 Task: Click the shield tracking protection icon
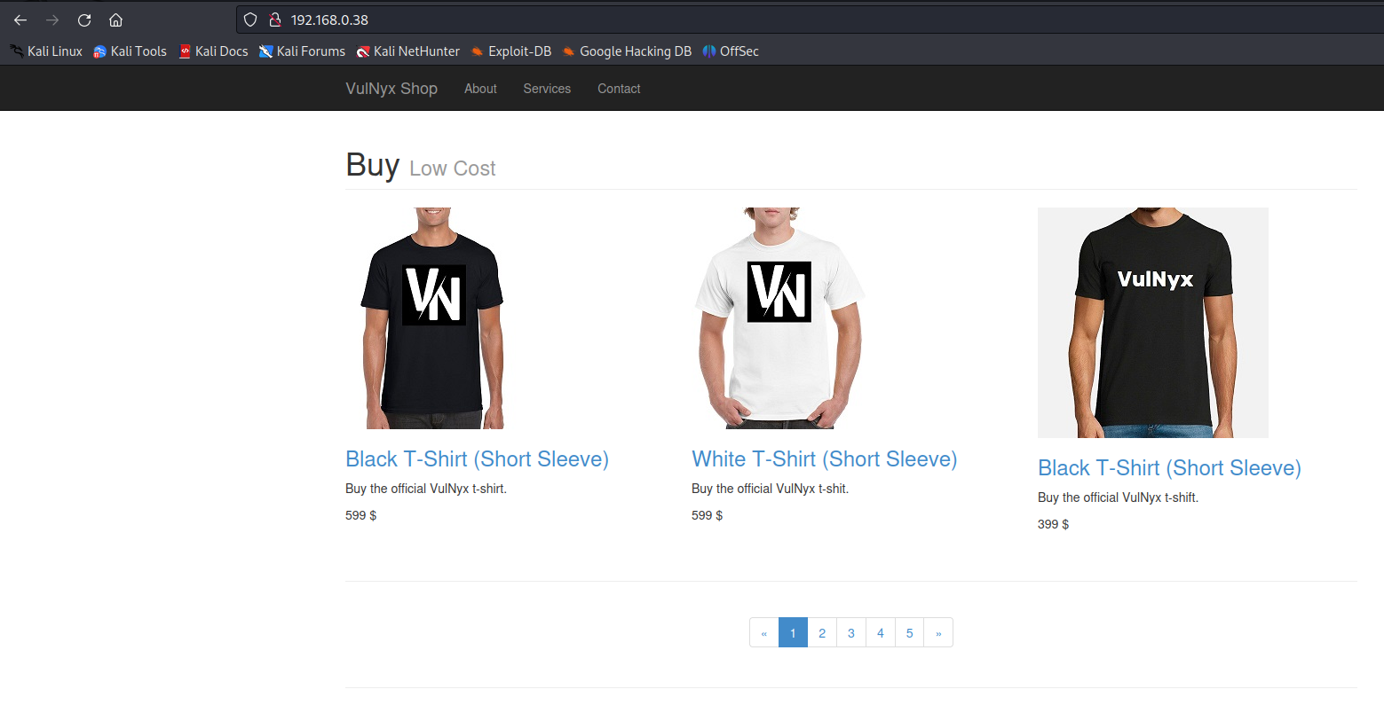click(250, 20)
